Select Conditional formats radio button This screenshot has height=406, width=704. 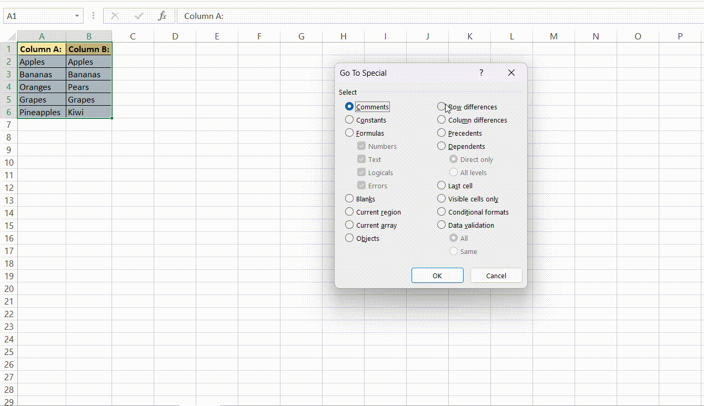441,211
